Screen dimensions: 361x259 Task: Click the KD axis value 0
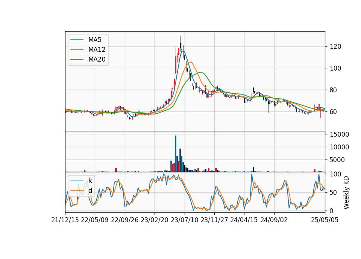[332, 211]
